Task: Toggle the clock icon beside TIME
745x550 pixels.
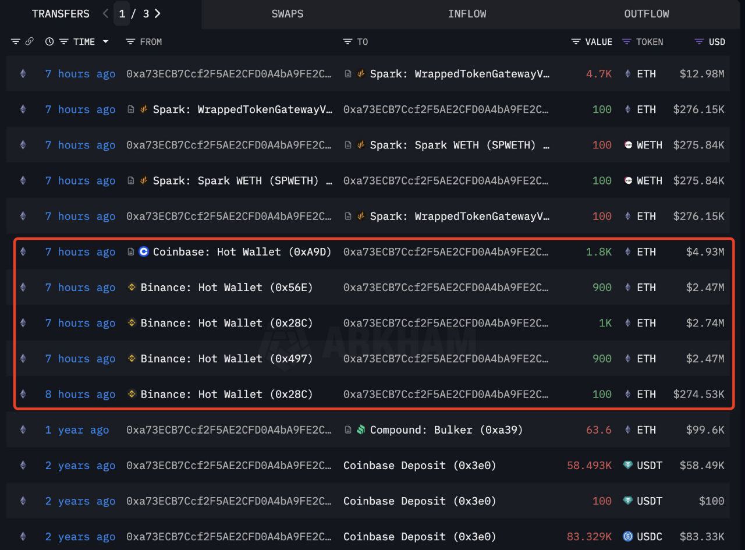Action: [49, 42]
